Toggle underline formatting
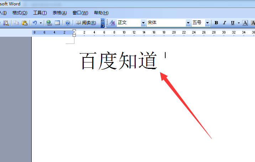Screen dimensions: 255x162 [233, 23]
